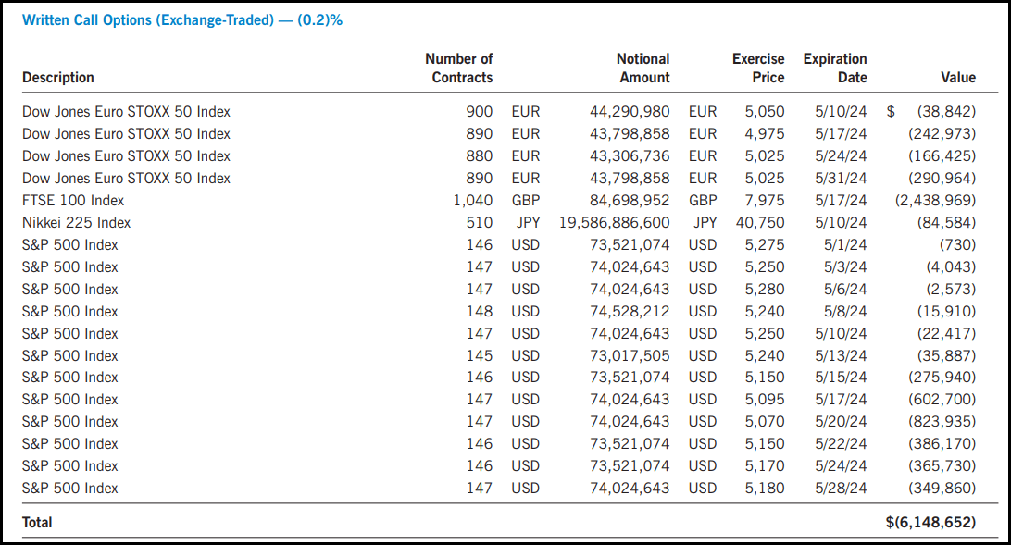Click the expiration date 5/1/24
Viewport: 1011px width, 545px height.
[844, 244]
